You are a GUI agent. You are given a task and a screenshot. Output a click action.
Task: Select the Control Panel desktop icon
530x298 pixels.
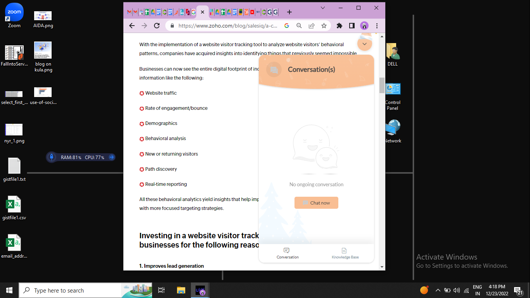click(x=393, y=97)
